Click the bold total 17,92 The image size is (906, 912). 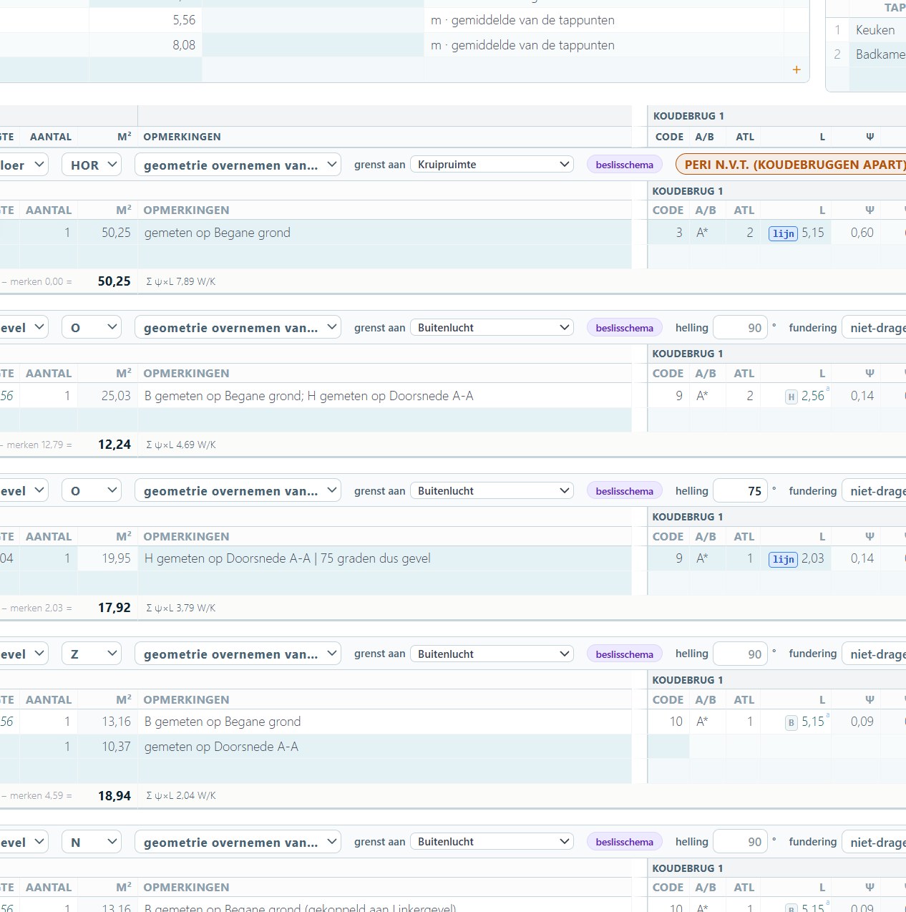[115, 608]
